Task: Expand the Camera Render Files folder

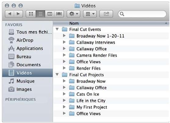Action: (x=64, y=55)
